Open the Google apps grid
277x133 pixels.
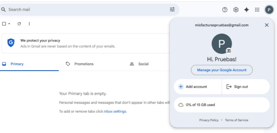tap(257, 10)
